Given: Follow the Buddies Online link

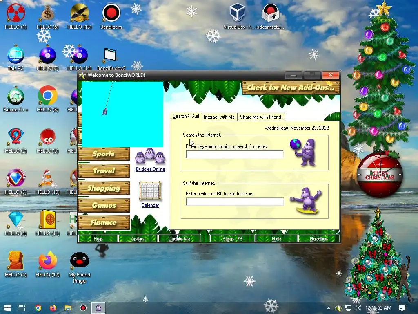Looking at the screenshot, I should point(150,169).
